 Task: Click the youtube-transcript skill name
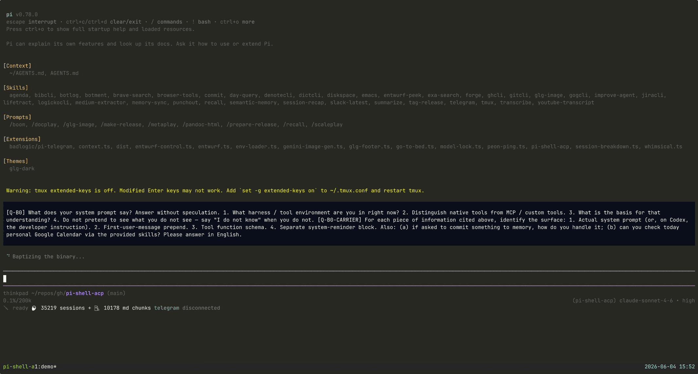pos(566,103)
